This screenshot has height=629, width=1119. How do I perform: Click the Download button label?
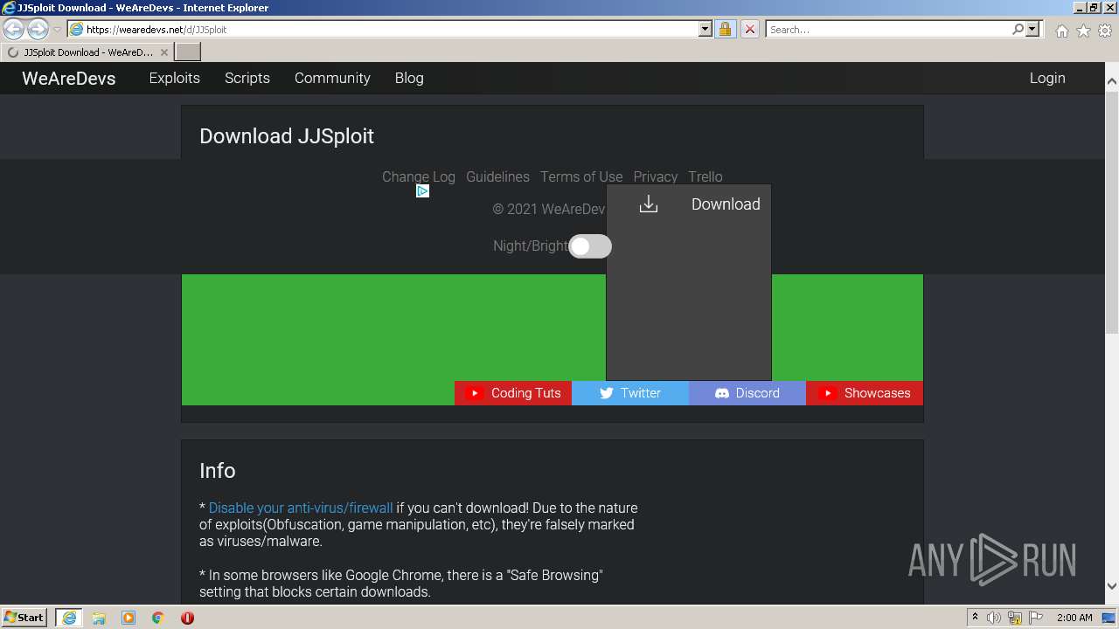[x=726, y=204]
